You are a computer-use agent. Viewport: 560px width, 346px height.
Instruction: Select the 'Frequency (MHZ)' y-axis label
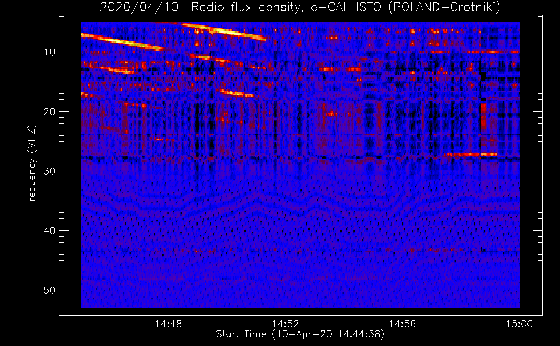tap(32, 166)
